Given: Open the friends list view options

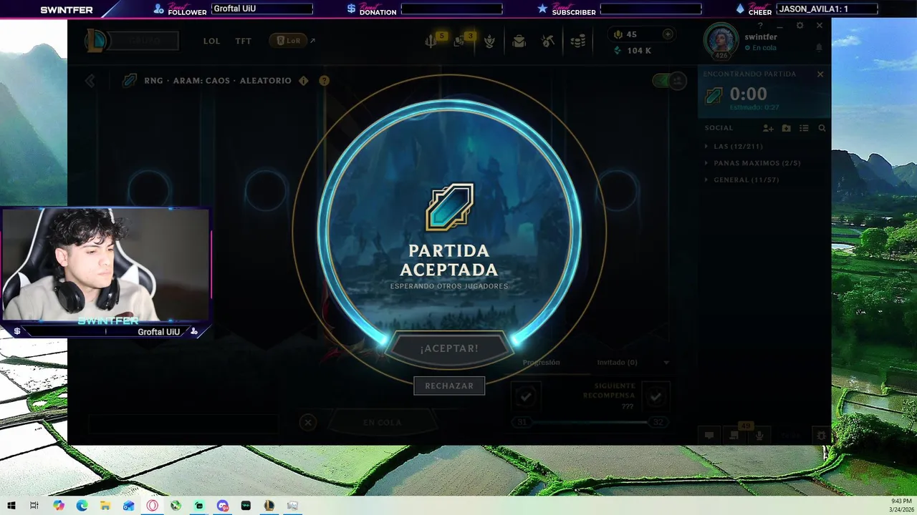Looking at the screenshot, I should 804,128.
